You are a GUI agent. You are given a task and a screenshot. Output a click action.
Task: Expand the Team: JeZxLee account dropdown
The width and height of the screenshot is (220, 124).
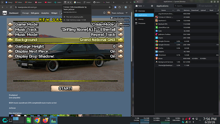point(127,13)
